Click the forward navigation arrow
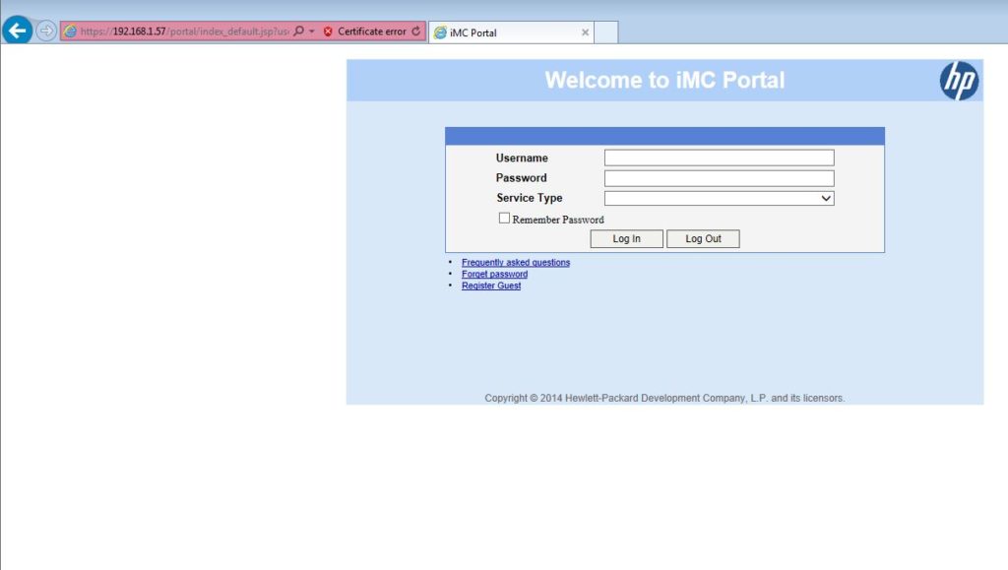The image size is (1008, 570). pos(45,31)
